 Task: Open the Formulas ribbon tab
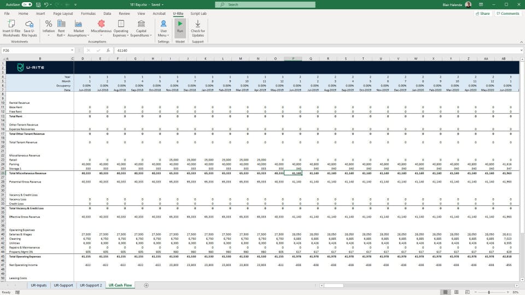[88, 14]
